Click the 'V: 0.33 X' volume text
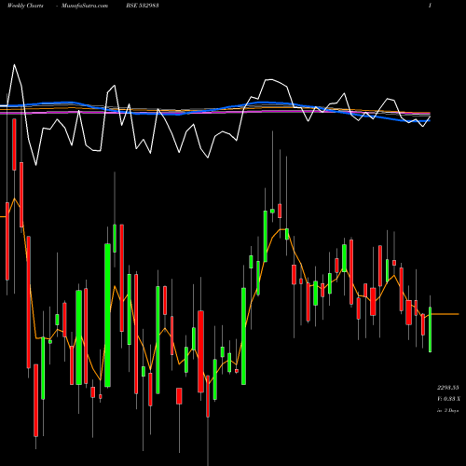 coord(448,399)
